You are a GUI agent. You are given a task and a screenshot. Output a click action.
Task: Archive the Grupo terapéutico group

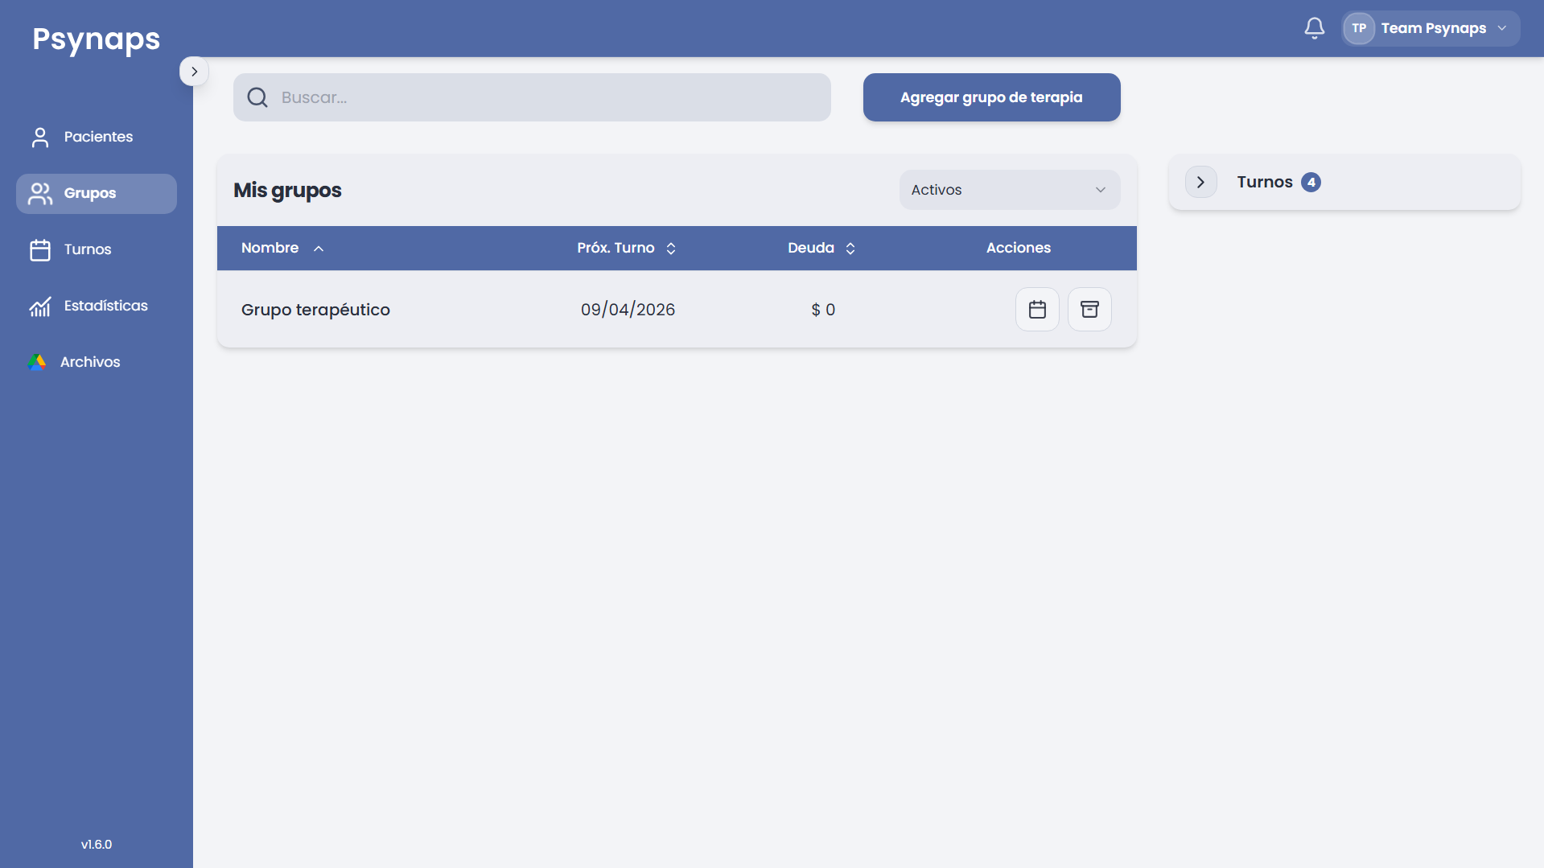click(x=1089, y=310)
